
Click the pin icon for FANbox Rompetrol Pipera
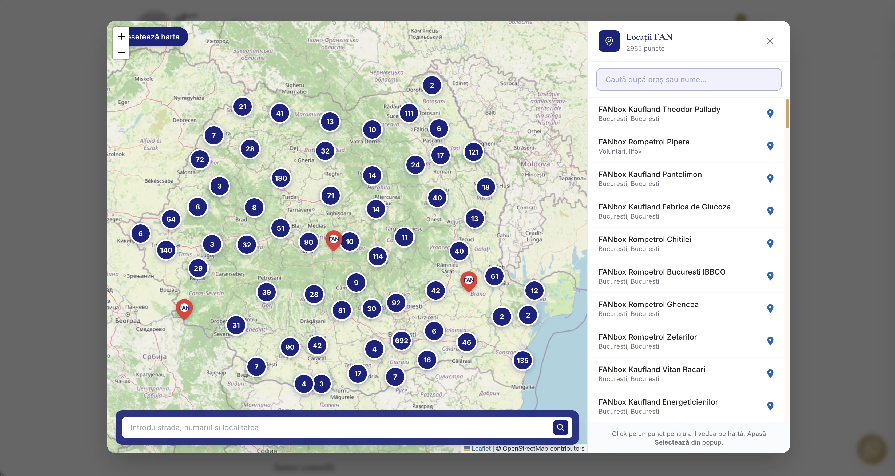(770, 146)
